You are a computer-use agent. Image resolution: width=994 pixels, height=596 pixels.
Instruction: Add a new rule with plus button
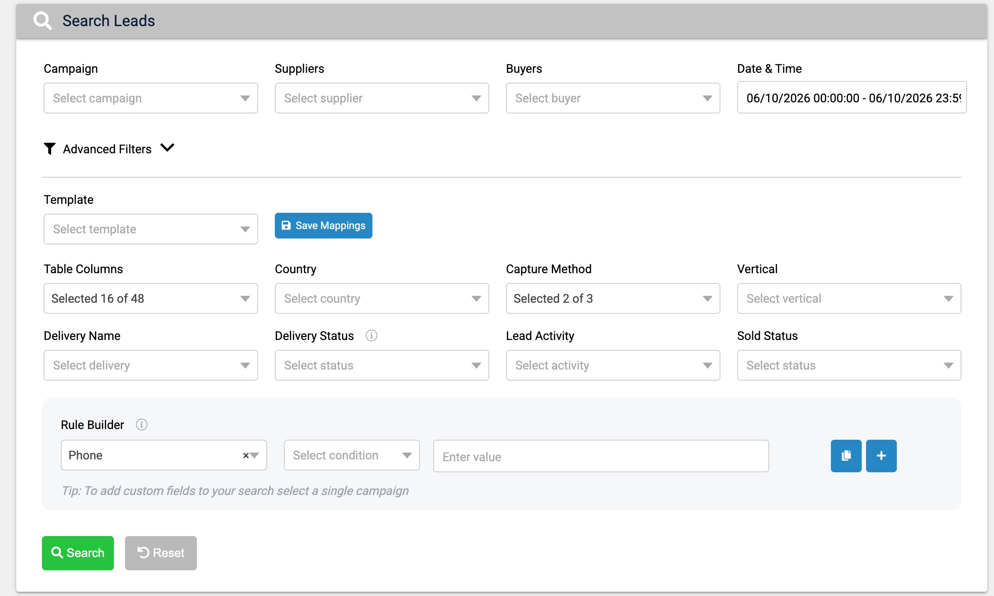coord(881,456)
